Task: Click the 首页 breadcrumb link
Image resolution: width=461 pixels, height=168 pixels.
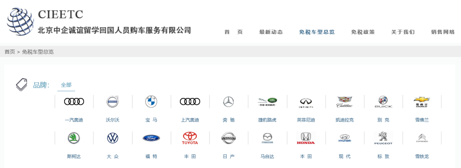Action: pos(10,52)
